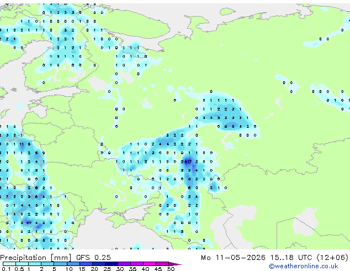Click the '0.5' legend scale label
This screenshot has width=350, height=271.
pos(19,269)
